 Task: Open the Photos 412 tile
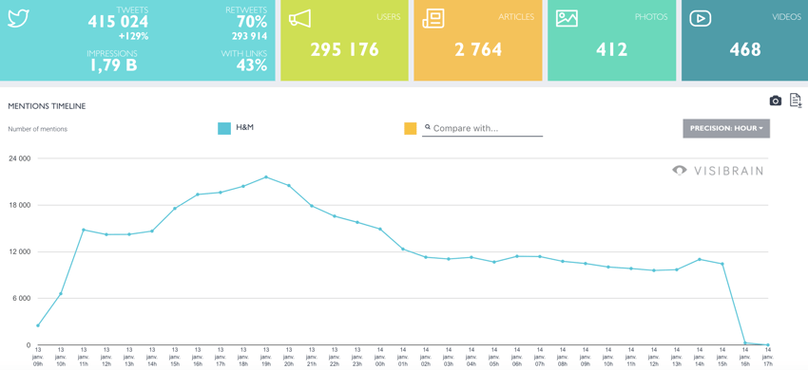611,40
